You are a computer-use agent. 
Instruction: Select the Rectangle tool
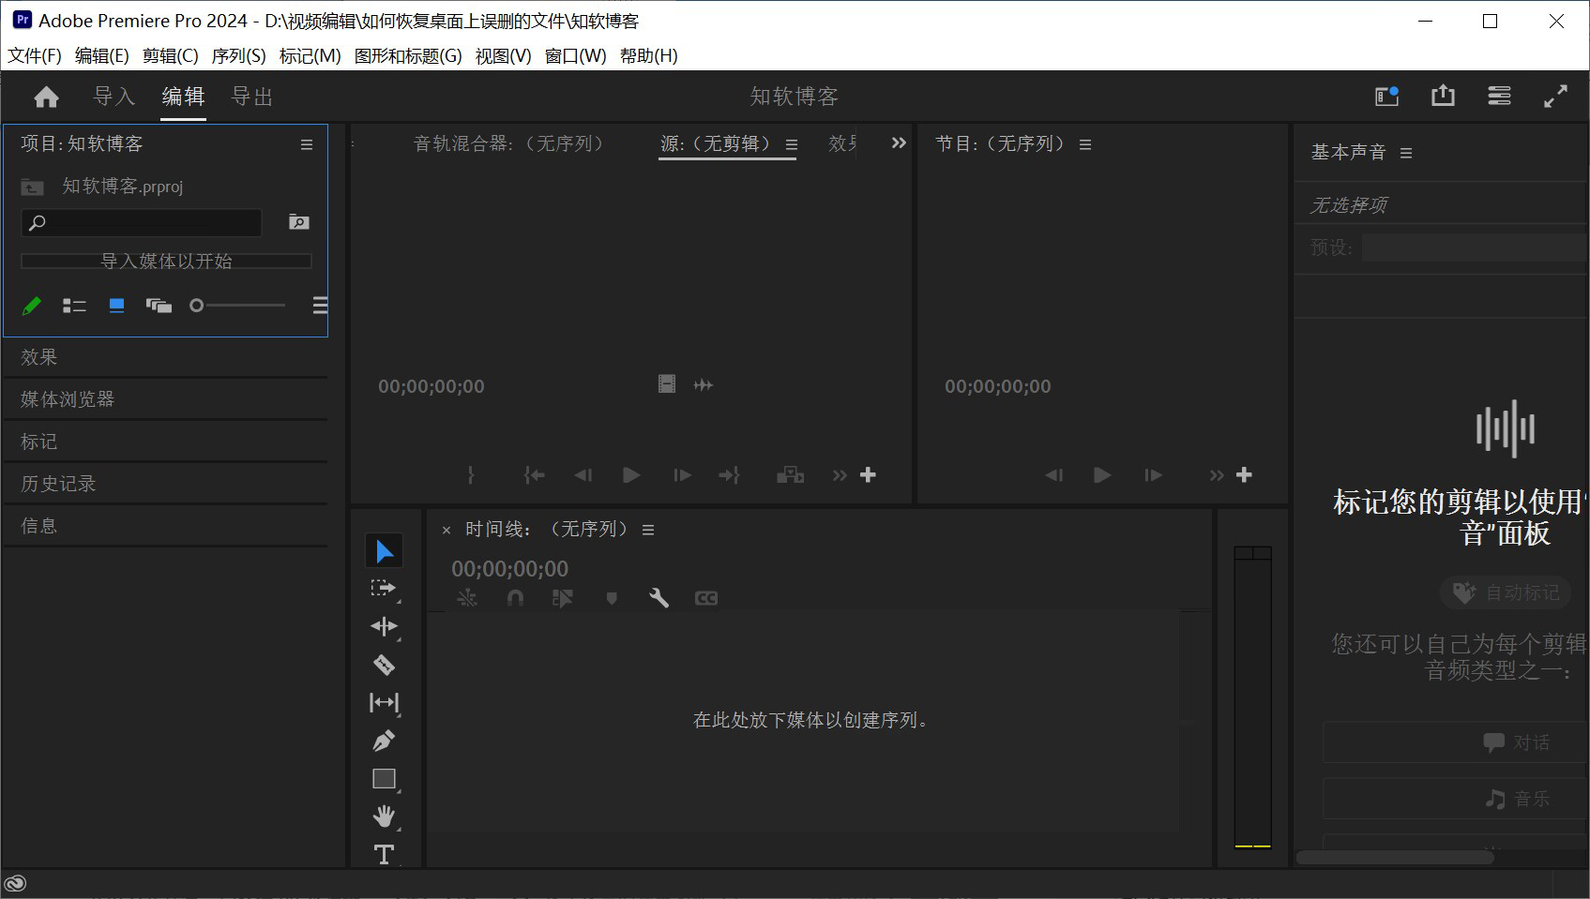point(384,779)
